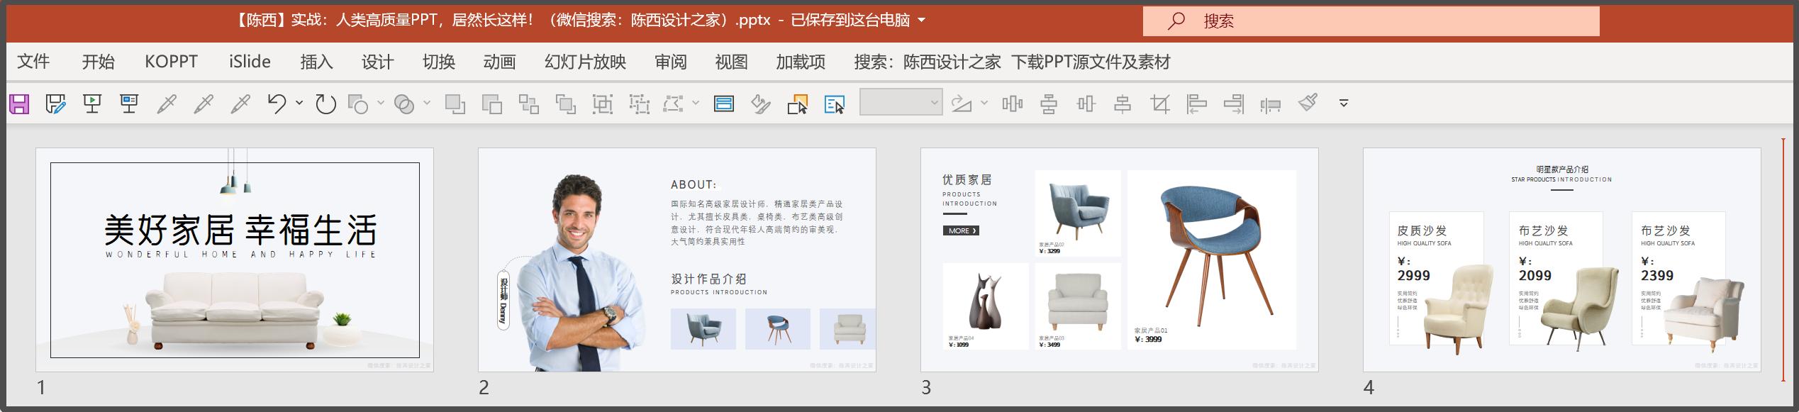This screenshot has width=1799, height=412.
Task: Select slide 1 美好家居 幸福生活 thumbnail
Action: pyautogui.click(x=235, y=260)
